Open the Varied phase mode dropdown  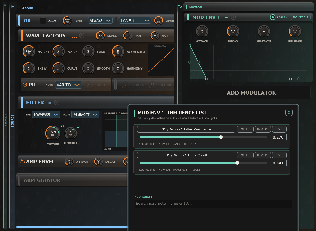[x=68, y=85]
